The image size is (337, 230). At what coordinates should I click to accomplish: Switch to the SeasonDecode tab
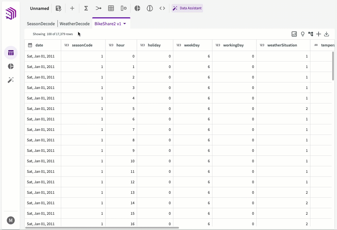coord(41,24)
